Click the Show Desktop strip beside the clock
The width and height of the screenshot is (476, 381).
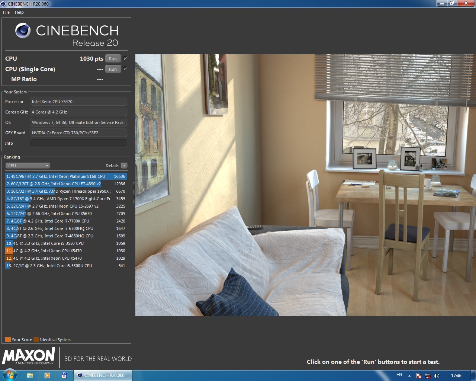click(473, 375)
